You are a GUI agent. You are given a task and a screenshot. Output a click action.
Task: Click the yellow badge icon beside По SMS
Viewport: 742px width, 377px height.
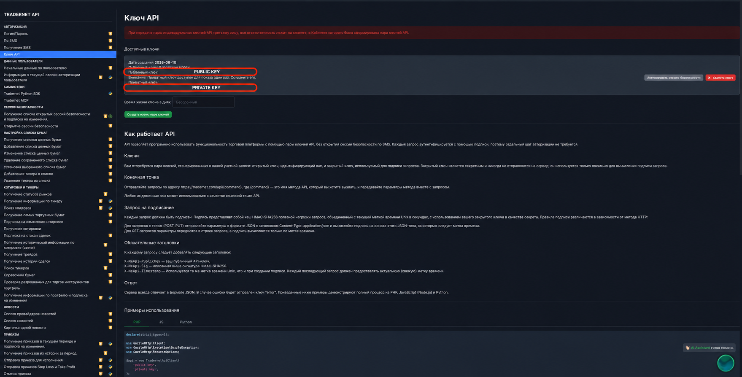click(111, 40)
